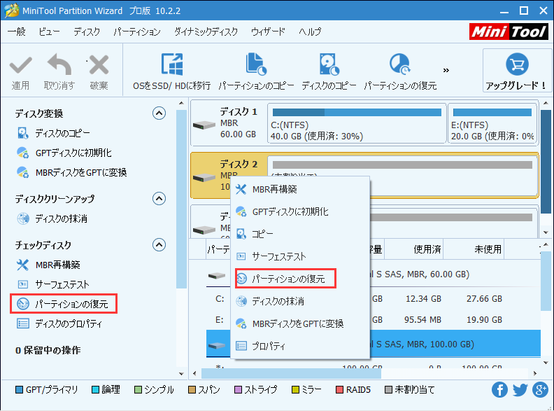
Task: Open Facebook share icon
Action: (499, 390)
